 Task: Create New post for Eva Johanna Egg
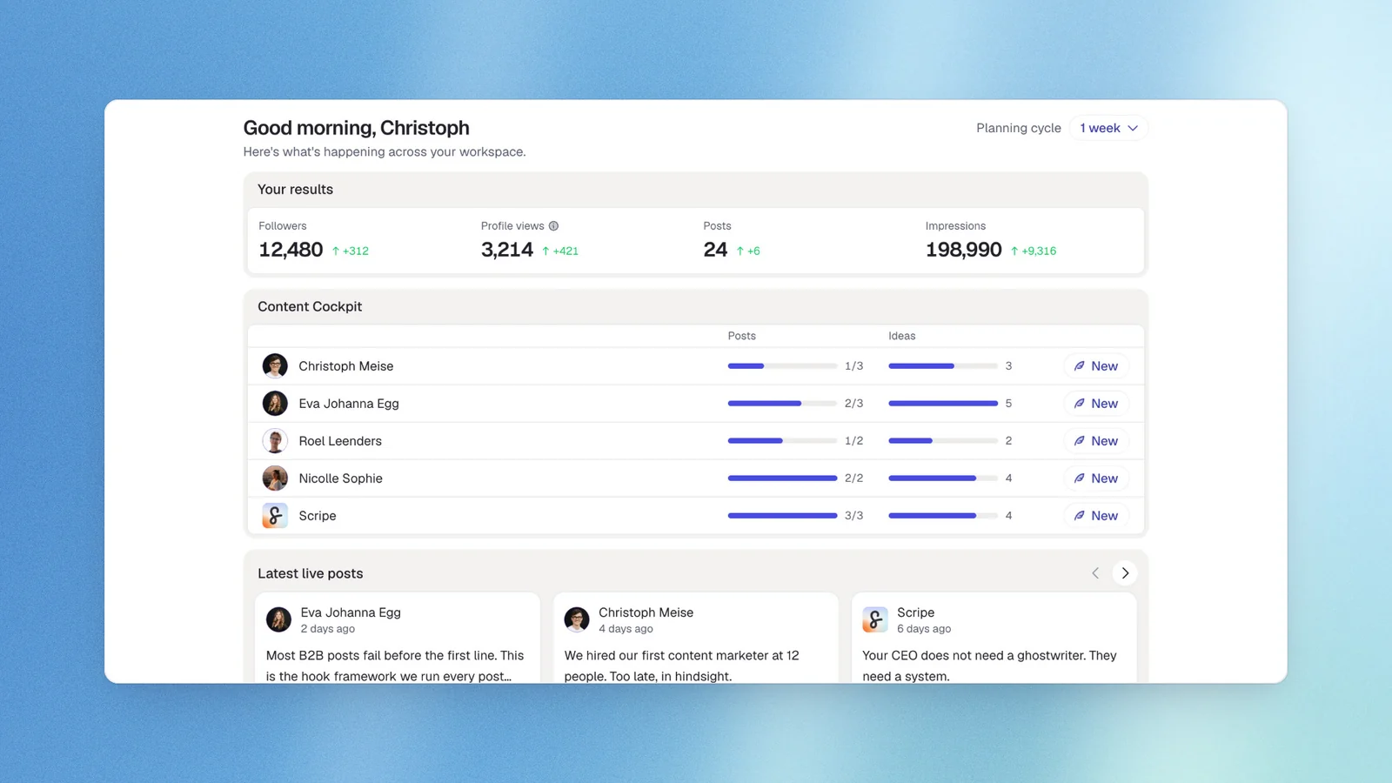[1096, 404]
